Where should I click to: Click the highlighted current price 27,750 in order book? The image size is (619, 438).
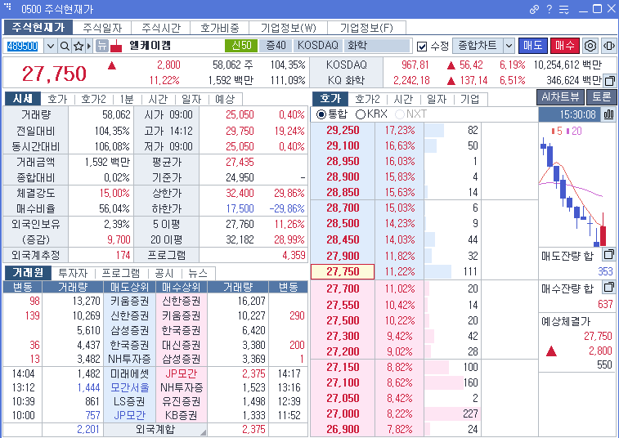pyautogui.click(x=343, y=272)
